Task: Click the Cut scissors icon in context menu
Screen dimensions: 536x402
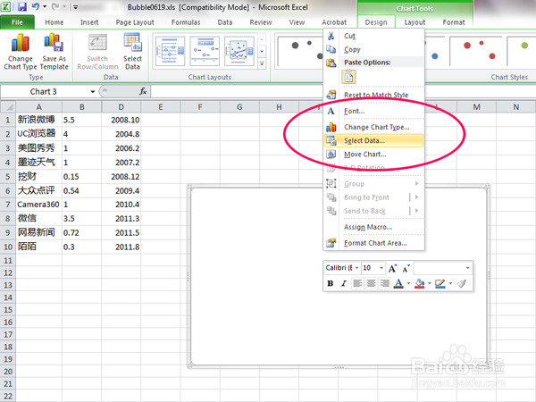Action: click(331, 36)
